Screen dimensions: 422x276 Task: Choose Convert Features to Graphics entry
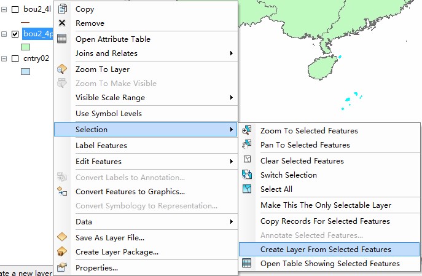click(x=146, y=191)
